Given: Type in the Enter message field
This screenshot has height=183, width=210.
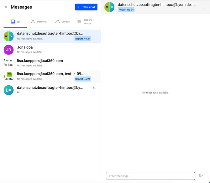Looking at the screenshot, I should coord(150,176).
